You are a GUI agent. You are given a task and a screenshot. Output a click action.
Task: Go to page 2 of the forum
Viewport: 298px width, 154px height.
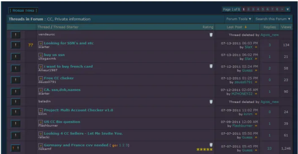(249, 9)
